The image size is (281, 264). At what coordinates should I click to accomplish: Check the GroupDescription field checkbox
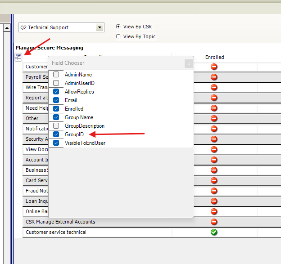pos(56,126)
